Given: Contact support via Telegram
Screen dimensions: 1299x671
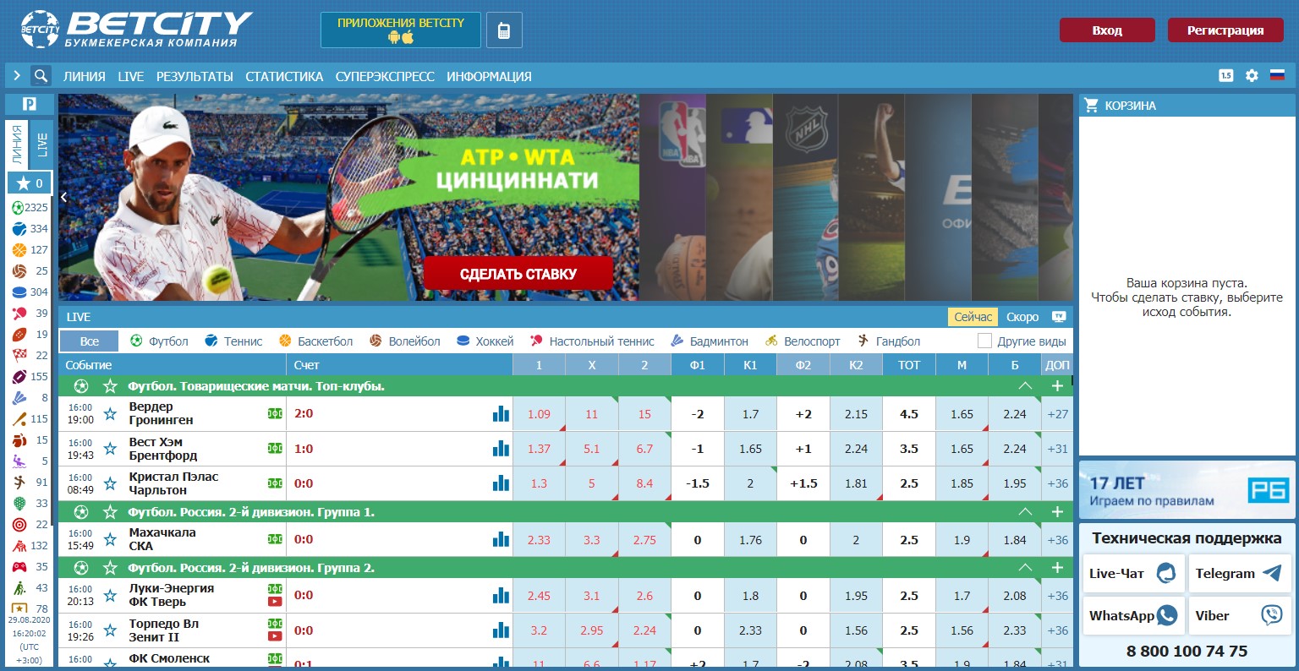Looking at the screenshot, I should pyautogui.click(x=1240, y=574).
